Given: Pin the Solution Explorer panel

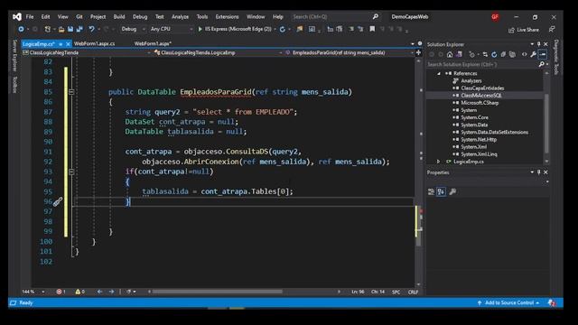Looking at the screenshot, I should click(538, 44).
